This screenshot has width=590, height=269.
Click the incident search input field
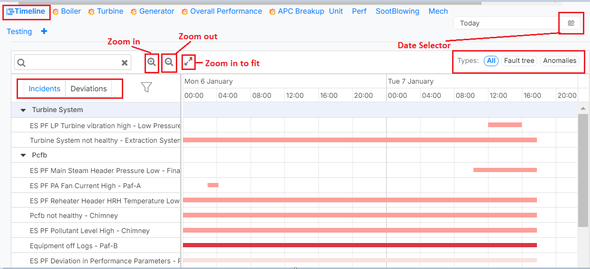click(x=73, y=62)
